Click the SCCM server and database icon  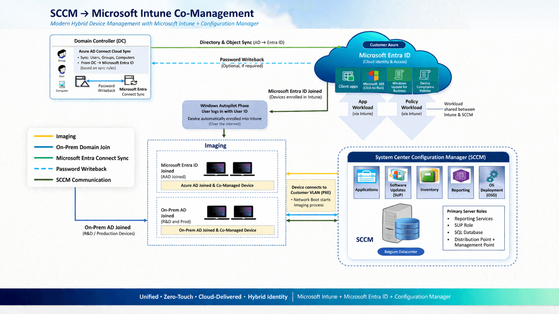400,224
